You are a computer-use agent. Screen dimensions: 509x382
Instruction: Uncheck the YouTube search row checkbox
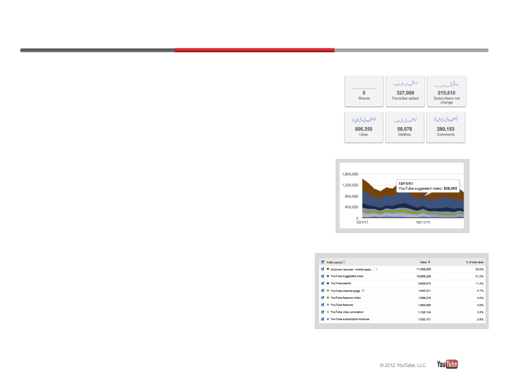tap(322, 283)
